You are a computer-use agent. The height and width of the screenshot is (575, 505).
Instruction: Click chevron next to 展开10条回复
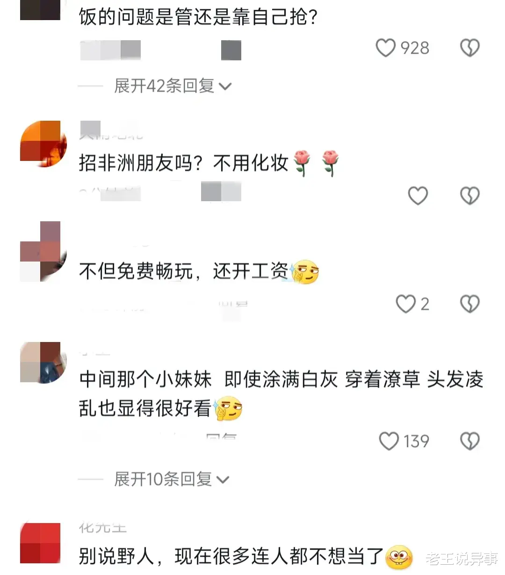coord(223,480)
